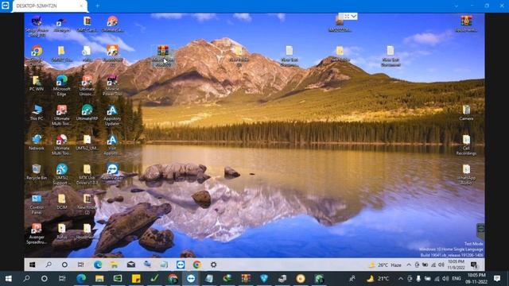Image resolution: width=509 pixels, height=286 pixels.
Task: Open the Camera folder on the remote desktop
Action: (x=466, y=113)
